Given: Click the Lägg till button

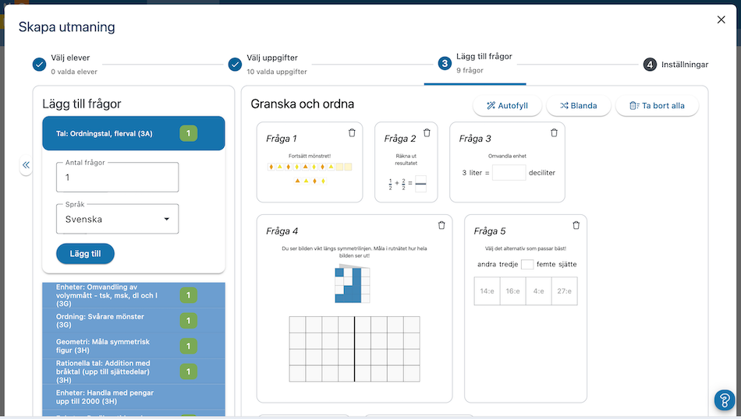Looking at the screenshot, I should click(x=85, y=254).
